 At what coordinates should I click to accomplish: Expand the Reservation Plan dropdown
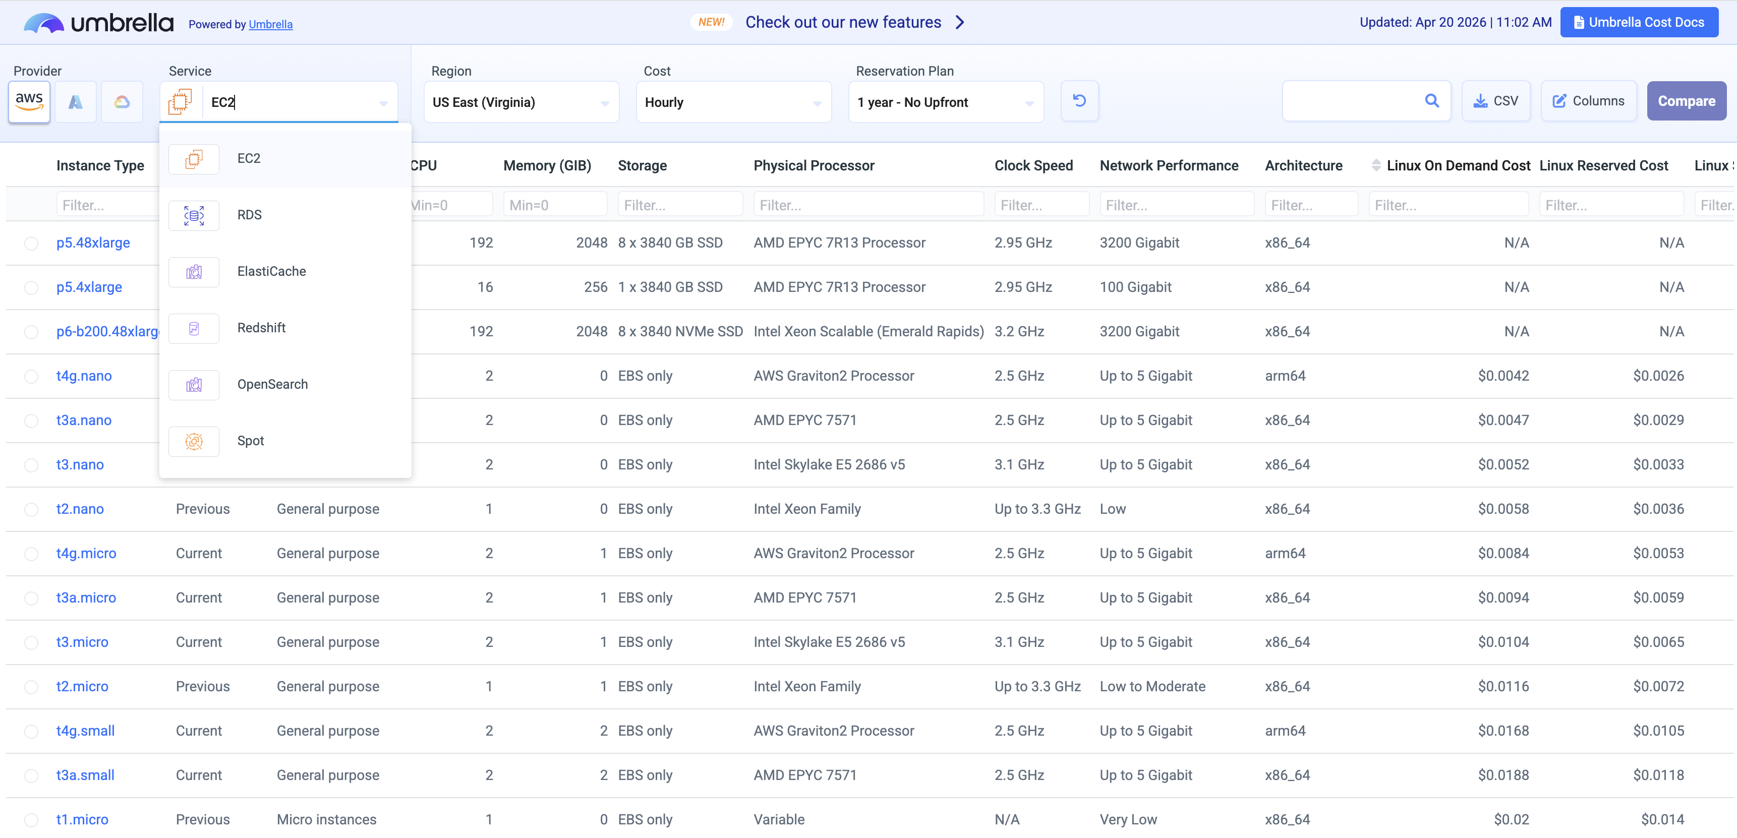pyautogui.click(x=945, y=102)
